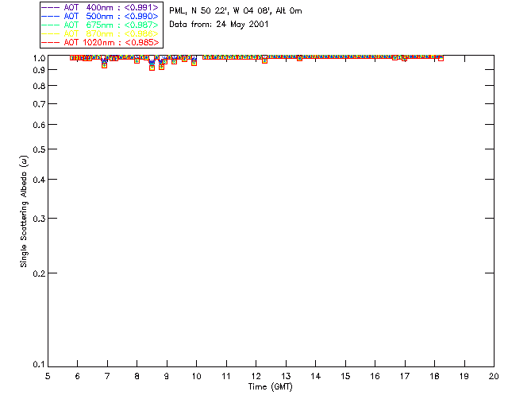Select the AOT 870nm legend entry
This screenshot has width=508, height=407.
[100, 33]
